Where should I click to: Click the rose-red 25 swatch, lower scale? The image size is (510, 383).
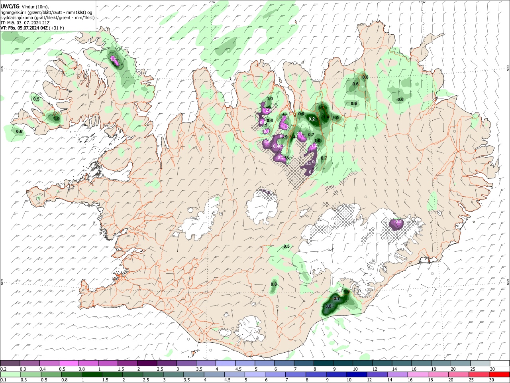tap(479, 374)
